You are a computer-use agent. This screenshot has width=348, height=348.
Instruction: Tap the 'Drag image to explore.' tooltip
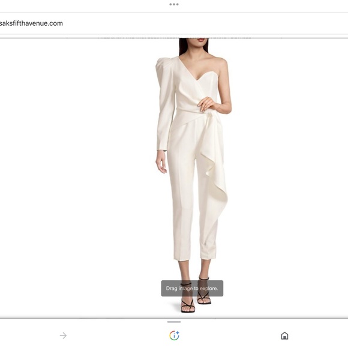192,288
